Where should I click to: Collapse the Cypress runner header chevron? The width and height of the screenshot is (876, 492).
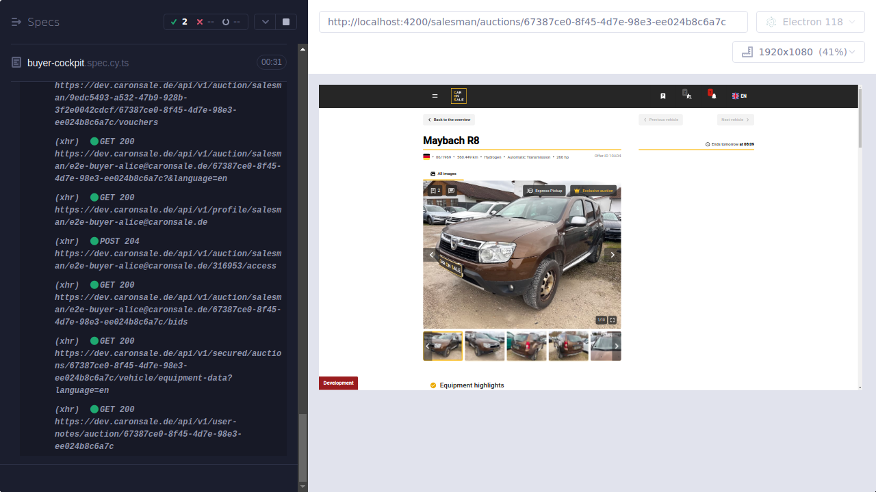(265, 21)
